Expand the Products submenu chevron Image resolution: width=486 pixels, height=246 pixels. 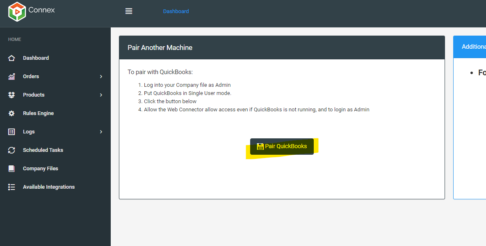point(101,95)
